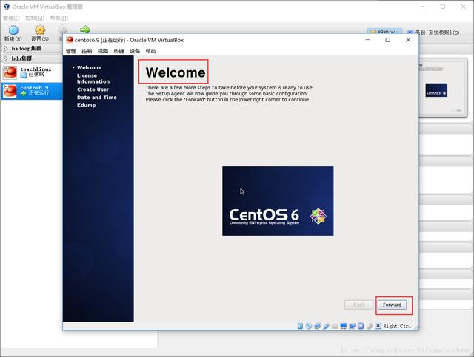Screen dimensions: 474x357
Task: Click the optical disc status bar icon
Action: 309,326
